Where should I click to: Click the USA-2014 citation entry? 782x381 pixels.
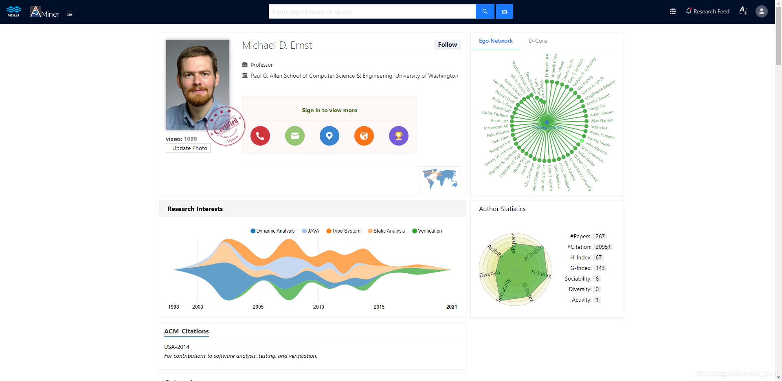177,347
